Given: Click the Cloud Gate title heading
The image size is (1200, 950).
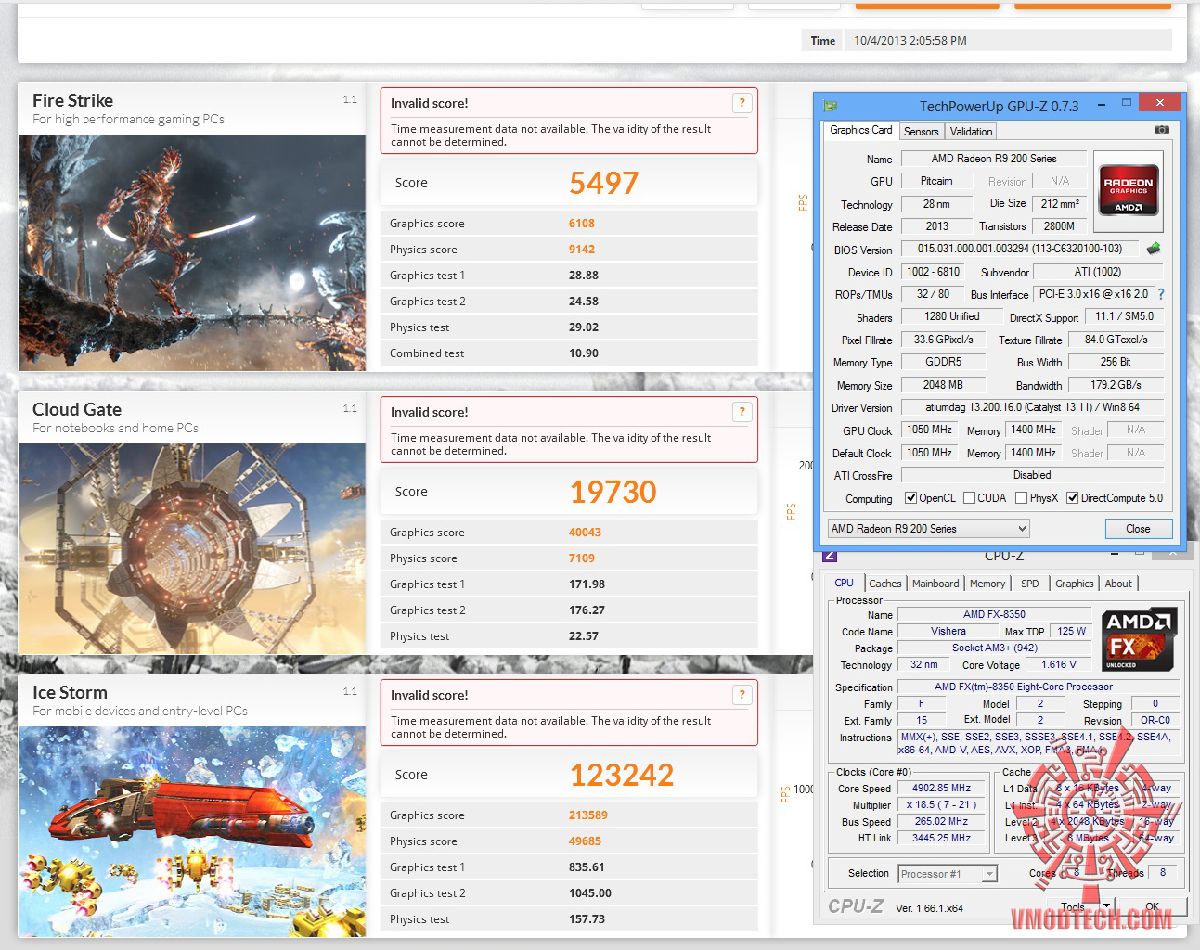Looking at the screenshot, I should [77, 409].
